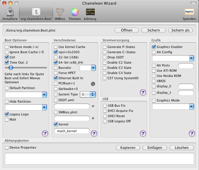Viewport: 199px width, 170px height.
Task: Enable the Verbose mode (-v) checkbox
Action: tap(7, 47)
